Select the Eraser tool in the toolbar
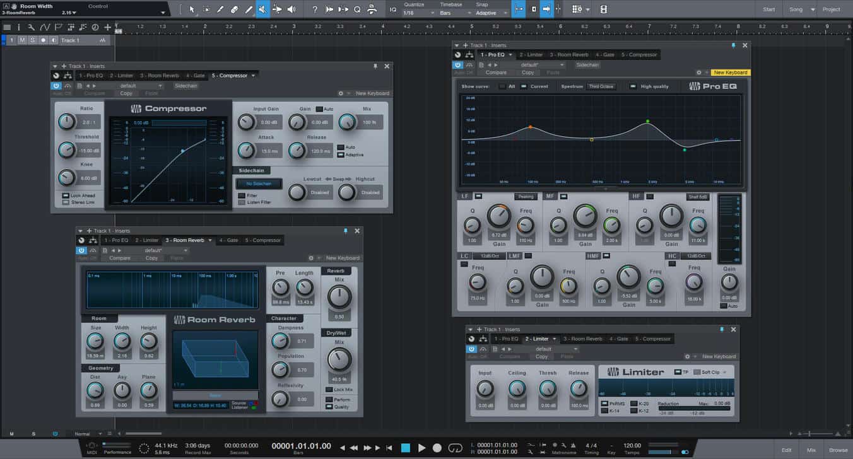This screenshot has height=459, width=853. click(x=234, y=9)
